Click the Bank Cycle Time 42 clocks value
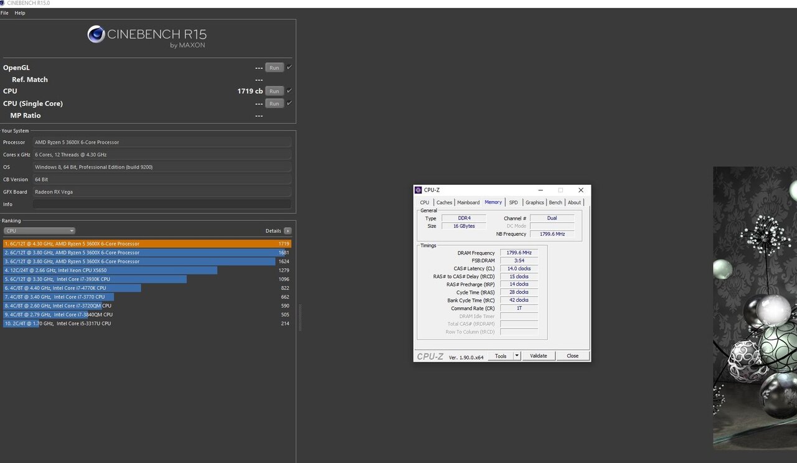Screen dimensions: 797x463 (x=519, y=300)
